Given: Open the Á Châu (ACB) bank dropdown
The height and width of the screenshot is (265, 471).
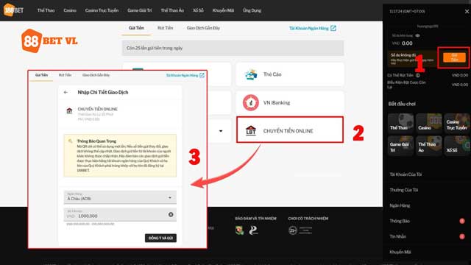Looking at the screenshot, I should tap(120, 197).
